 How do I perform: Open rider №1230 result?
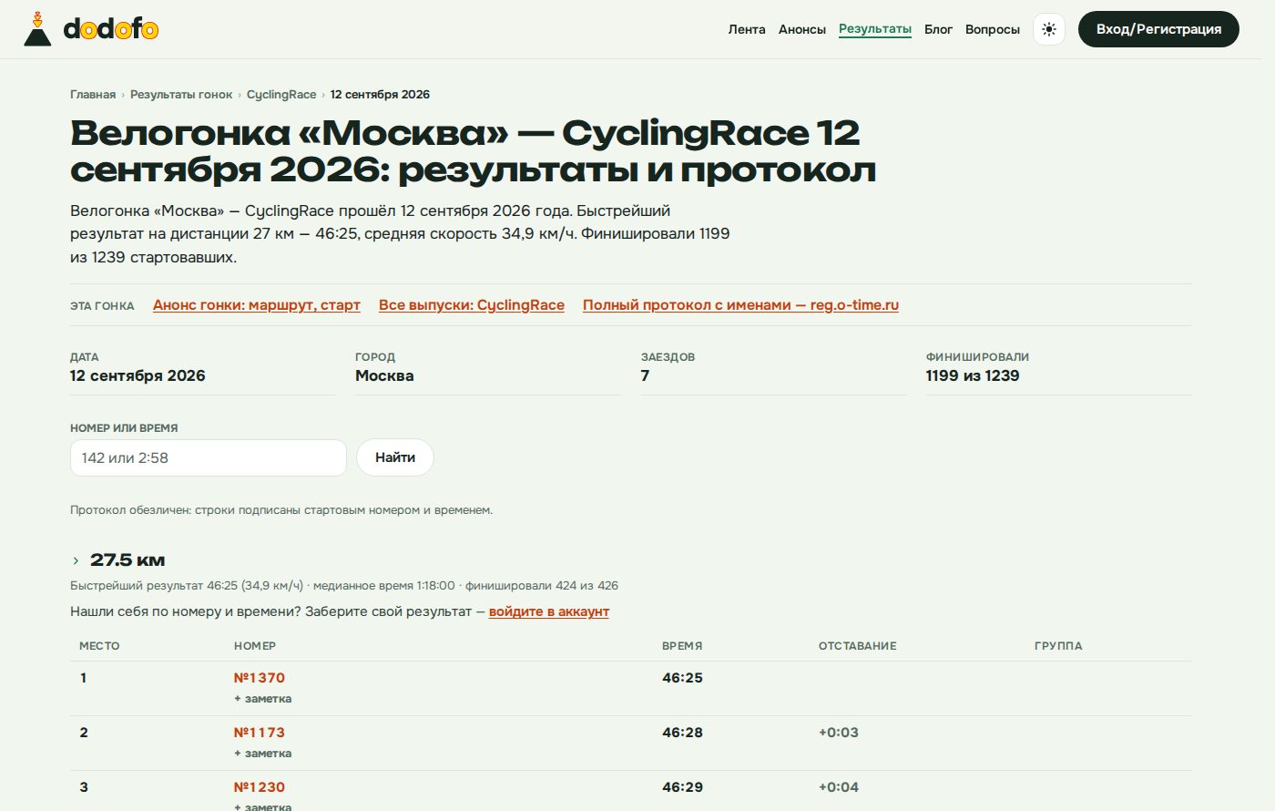click(260, 787)
